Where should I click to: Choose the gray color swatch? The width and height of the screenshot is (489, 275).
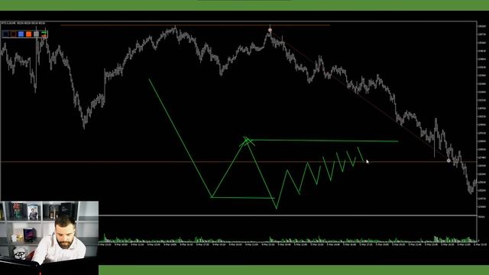(x=37, y=34)
